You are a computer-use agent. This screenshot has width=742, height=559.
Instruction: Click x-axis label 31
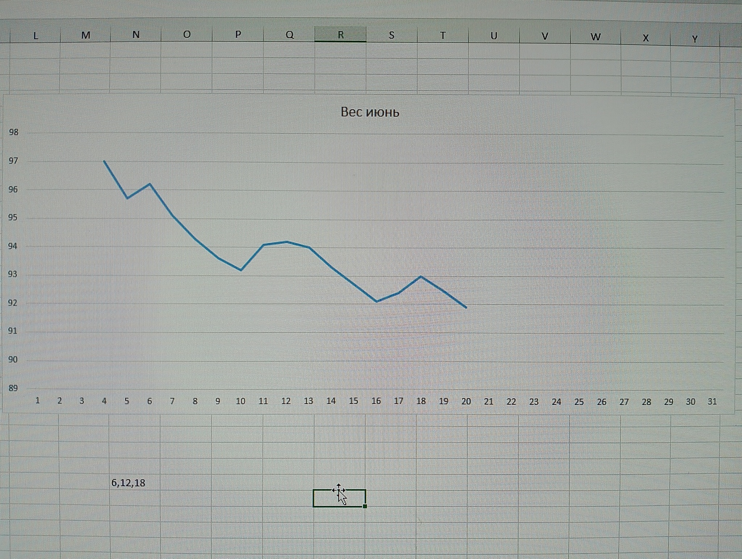[712, 401]
